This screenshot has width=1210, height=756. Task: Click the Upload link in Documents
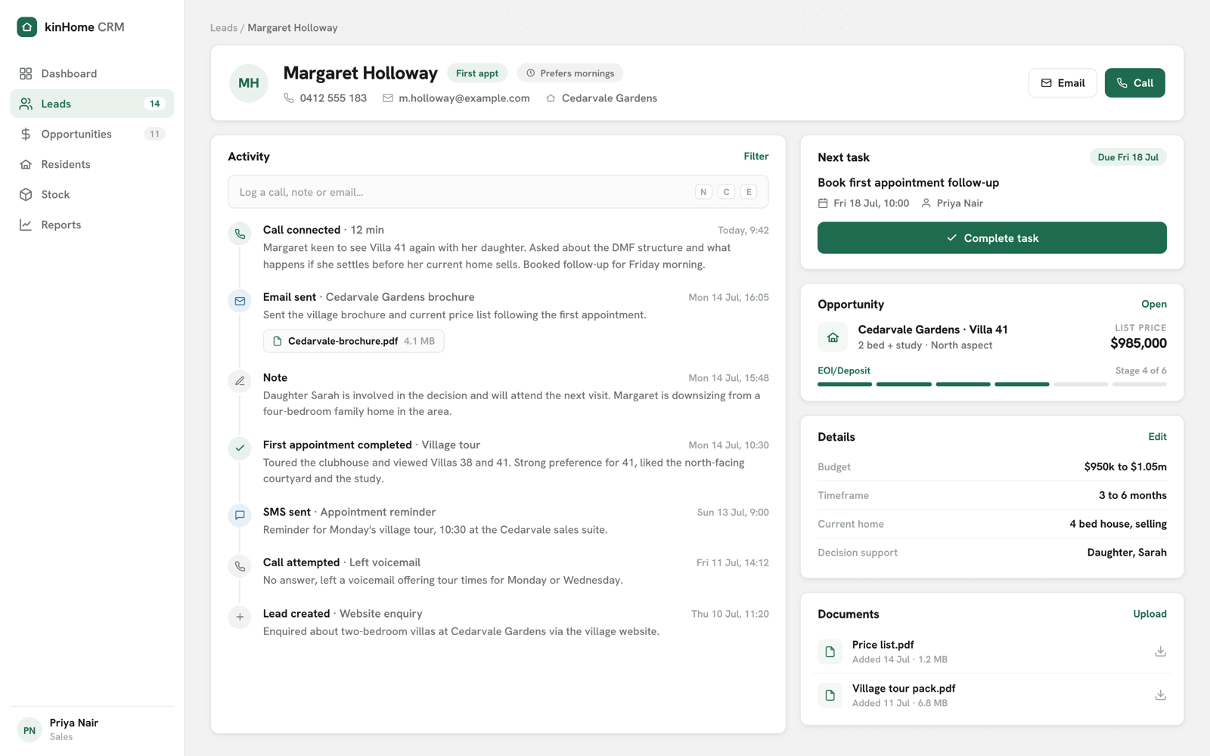pos(1149,614)
